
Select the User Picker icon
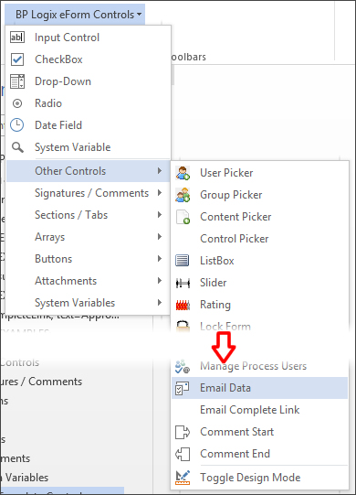(183, 173)
